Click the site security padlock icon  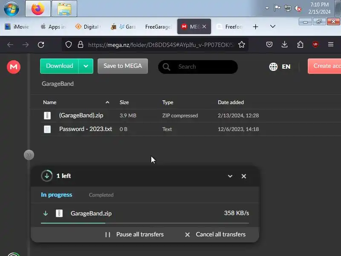click(81, 45)
